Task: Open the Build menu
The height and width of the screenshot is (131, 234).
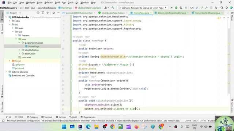Action: (57, 3)
